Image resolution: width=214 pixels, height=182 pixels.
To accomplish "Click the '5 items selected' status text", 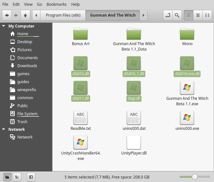I will (x=107, y=177).
